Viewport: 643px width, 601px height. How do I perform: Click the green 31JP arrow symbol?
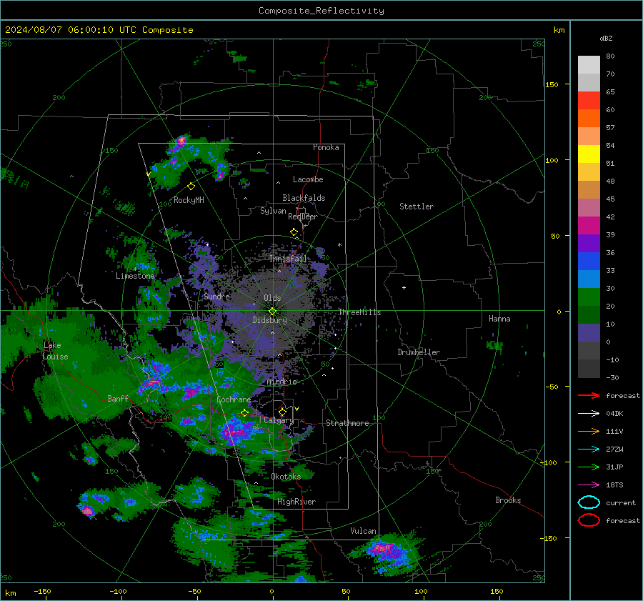(x=589, y=467)
